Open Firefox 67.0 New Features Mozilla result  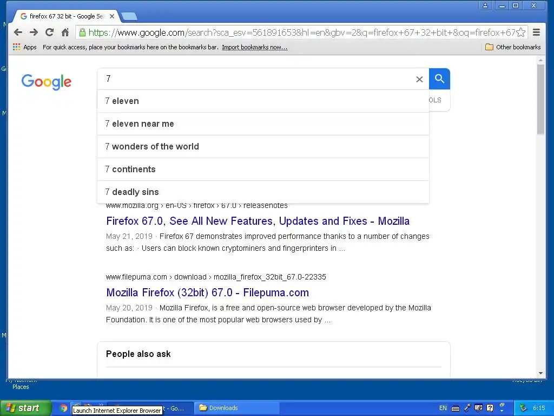point(258,221)
